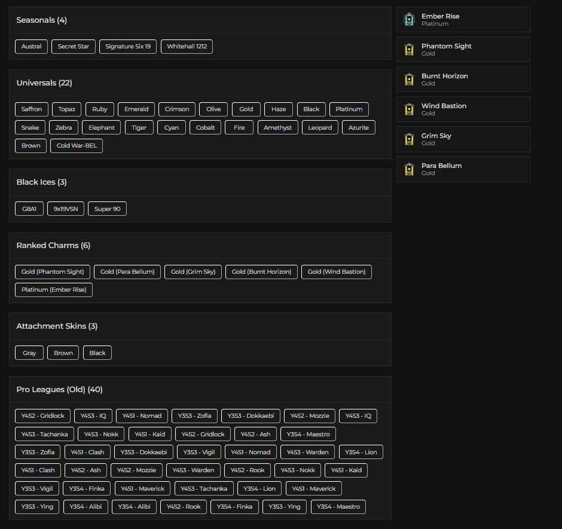Toggle the Cold War-BEL universal skin
This screenshot has height=529, width=562.
click(76, 145)
